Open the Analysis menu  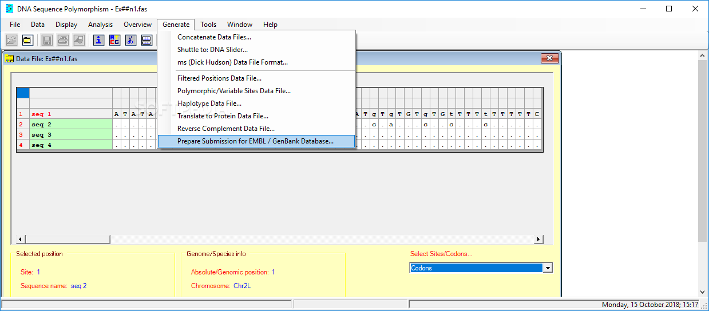pos(101,25)
